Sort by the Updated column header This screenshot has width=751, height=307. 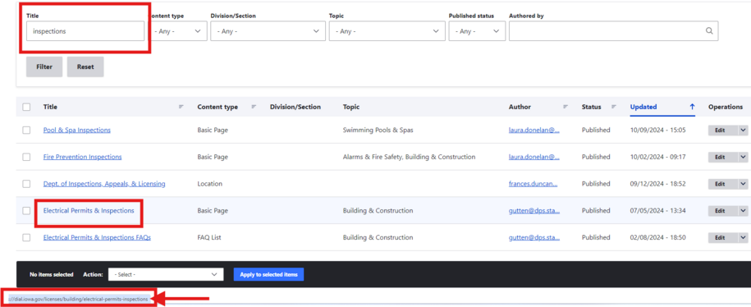pyautogui.click(x=643, y=107)
